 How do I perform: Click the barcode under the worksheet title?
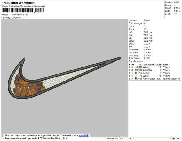[x=23, y=10]
